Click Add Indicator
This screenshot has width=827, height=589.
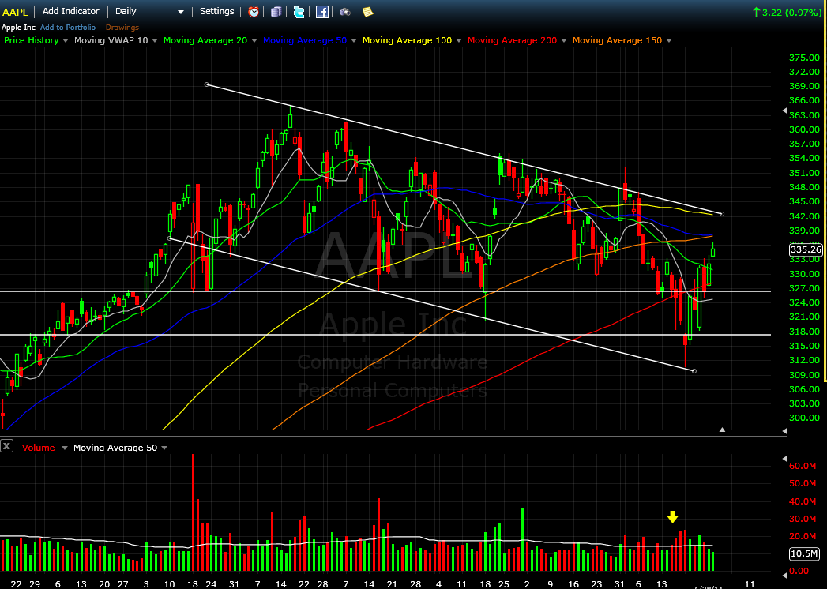[70, 11]
